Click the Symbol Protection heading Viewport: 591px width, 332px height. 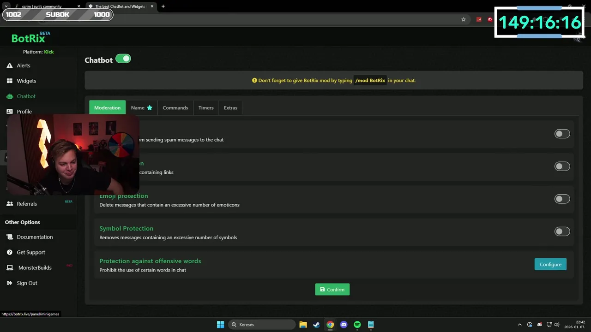pyautogui.click(x=126, y=228)
